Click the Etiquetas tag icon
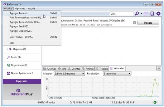 (10, 49)
